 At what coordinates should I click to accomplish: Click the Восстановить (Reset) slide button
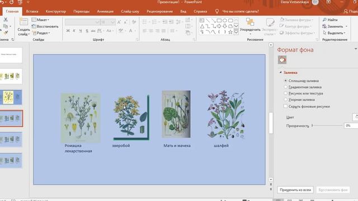[x=45, y=26]
